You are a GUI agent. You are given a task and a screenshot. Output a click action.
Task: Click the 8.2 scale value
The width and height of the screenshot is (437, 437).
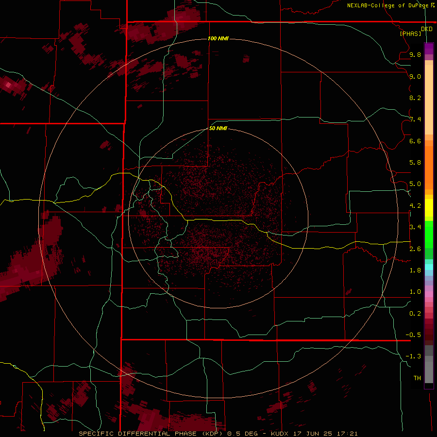click(x=415, y=98)
